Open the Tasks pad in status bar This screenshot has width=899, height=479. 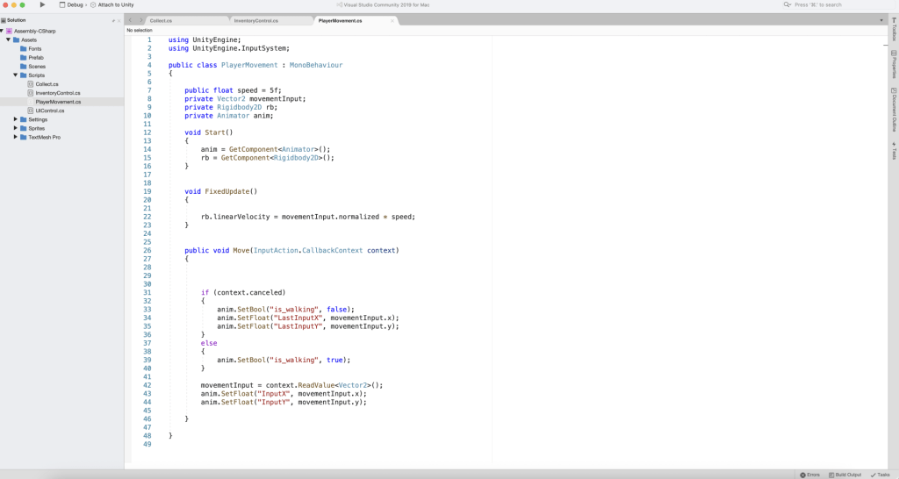pos(880,475)
